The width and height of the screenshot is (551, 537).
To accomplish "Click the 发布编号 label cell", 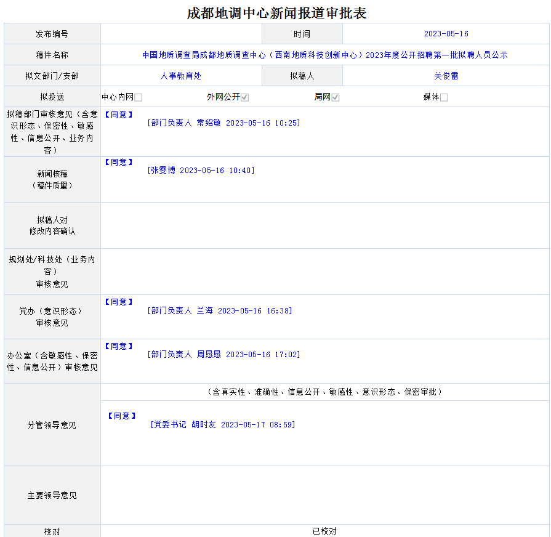I will 52,34.
